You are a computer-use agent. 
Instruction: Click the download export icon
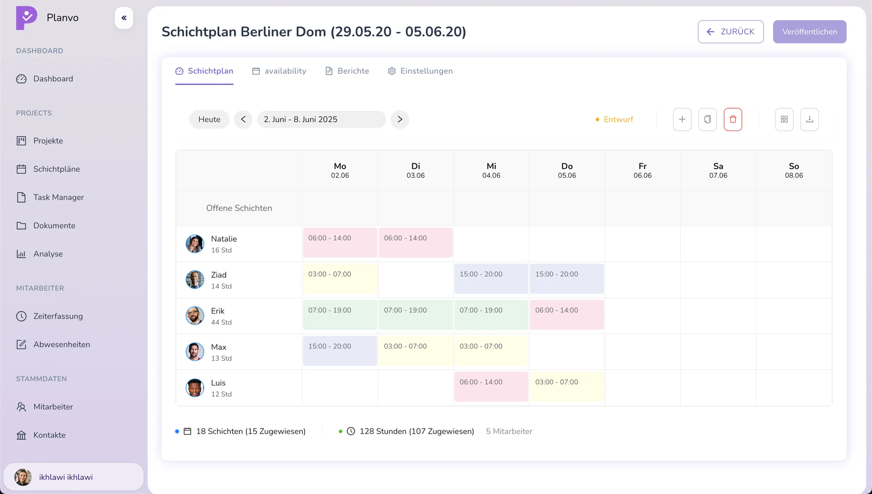pos(809,120)
